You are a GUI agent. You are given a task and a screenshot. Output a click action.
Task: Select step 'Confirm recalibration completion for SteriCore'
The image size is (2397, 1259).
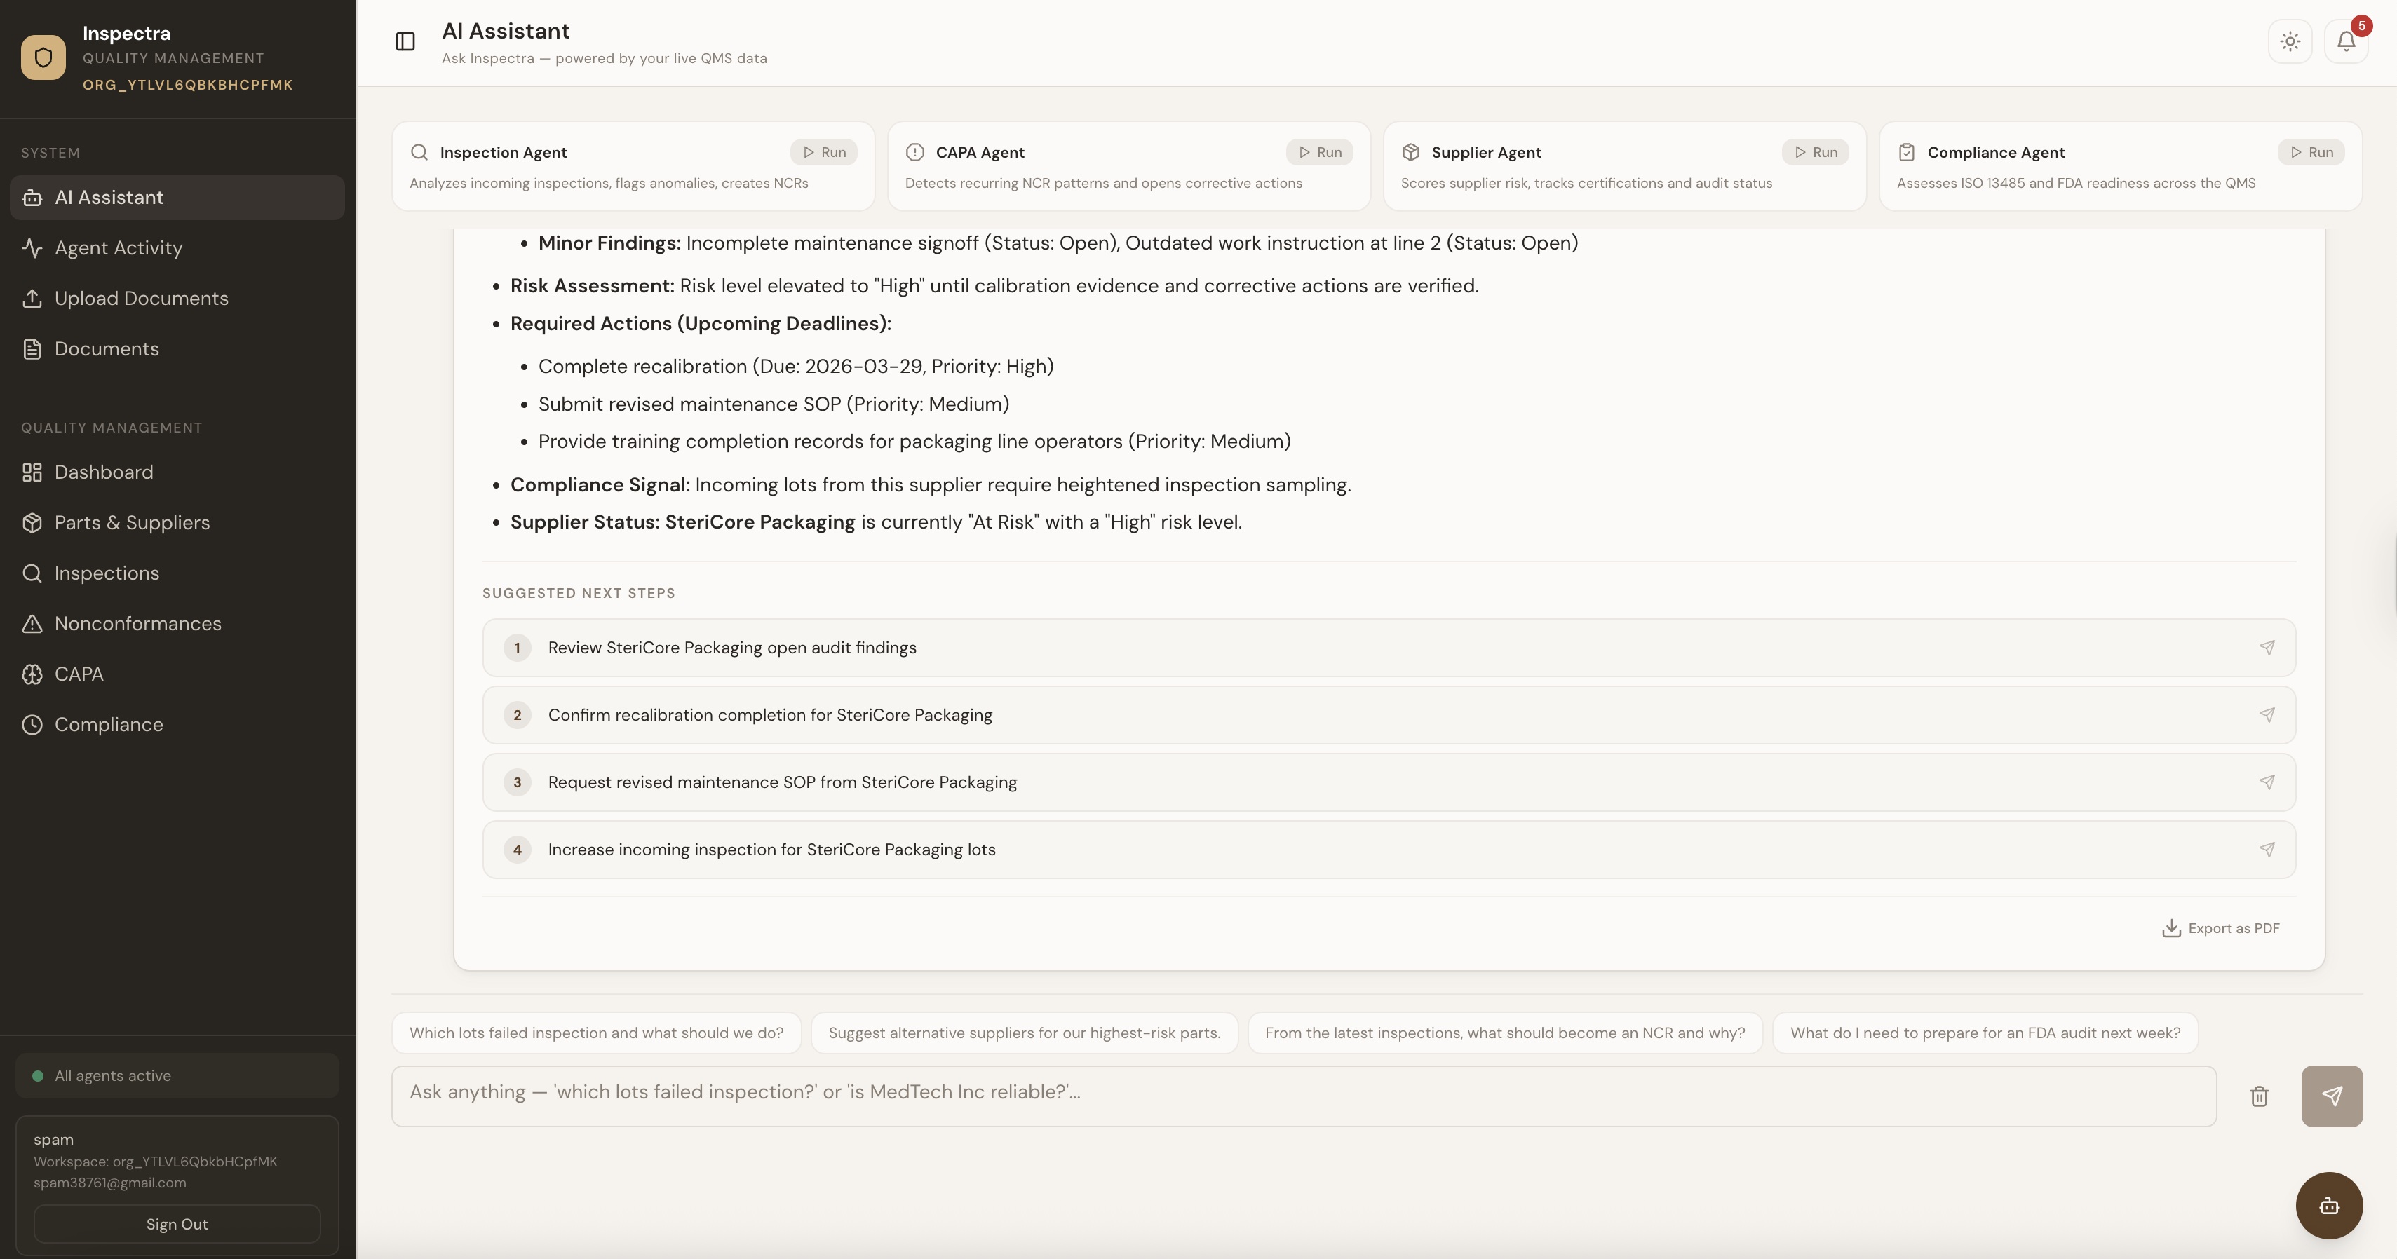pyautogui.click(x=769, y=715)
